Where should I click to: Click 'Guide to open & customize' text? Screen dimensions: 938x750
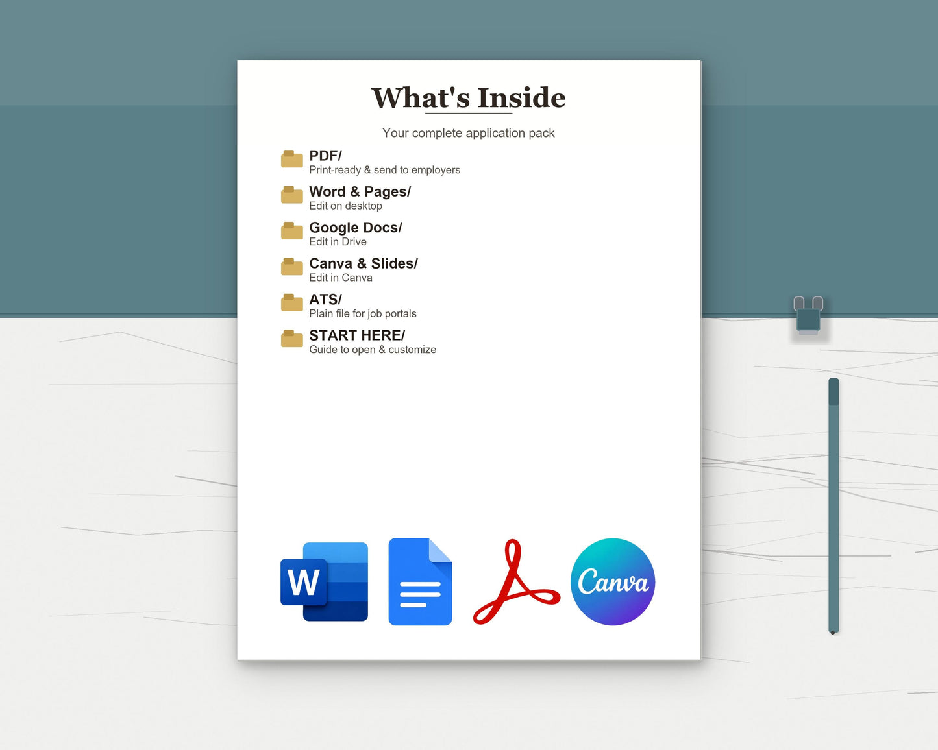[373, 350]
